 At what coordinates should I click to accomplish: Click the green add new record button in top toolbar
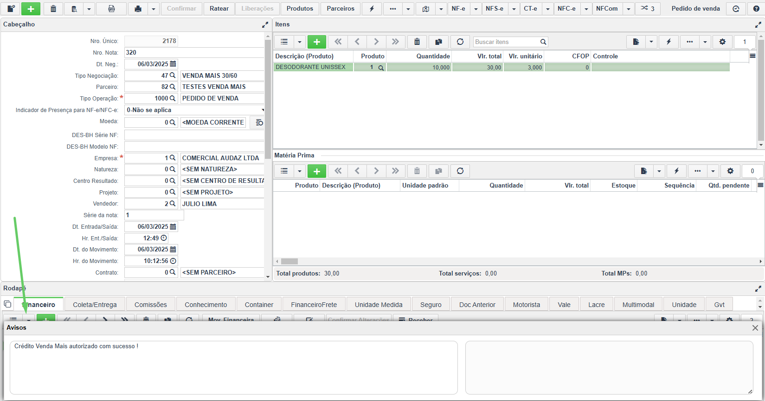pos(31,9)
